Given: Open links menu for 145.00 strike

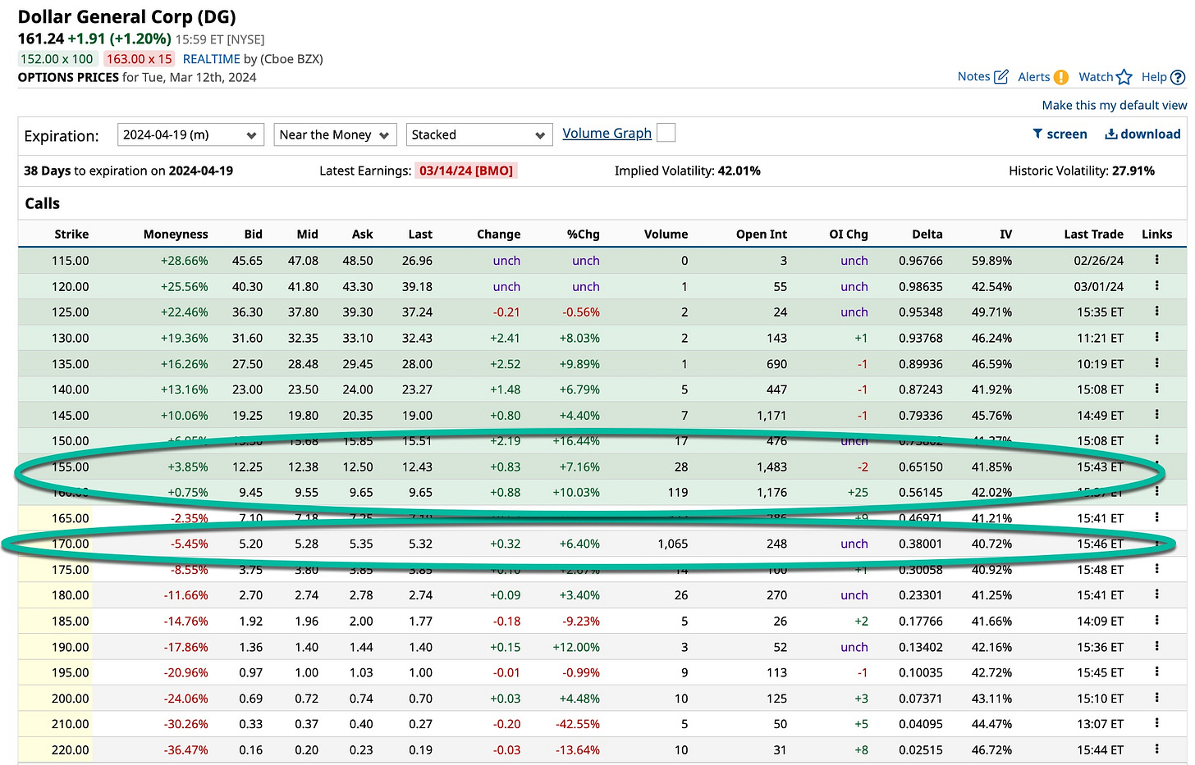Looking at the screenshot, I should pos(1156,415).
